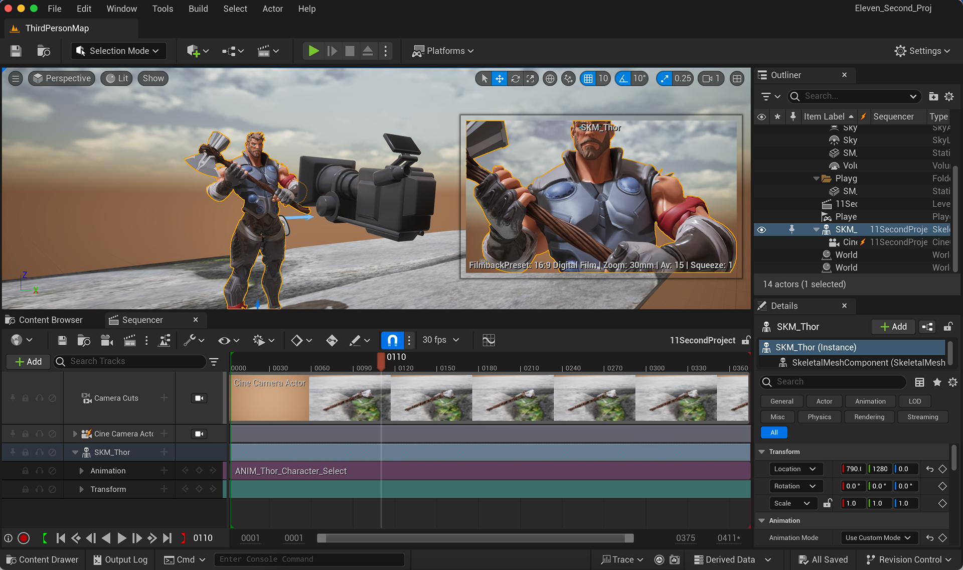963x570 pixels.
Task: Open the Animation Mode dropdown
Action: coord(878,537)
